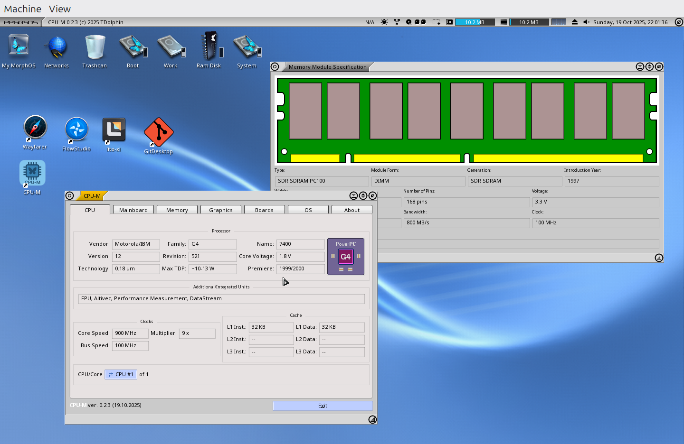Click the screen depth gadget at top right
The width and height of the screenshot is (684, 444).
point(679,22)
